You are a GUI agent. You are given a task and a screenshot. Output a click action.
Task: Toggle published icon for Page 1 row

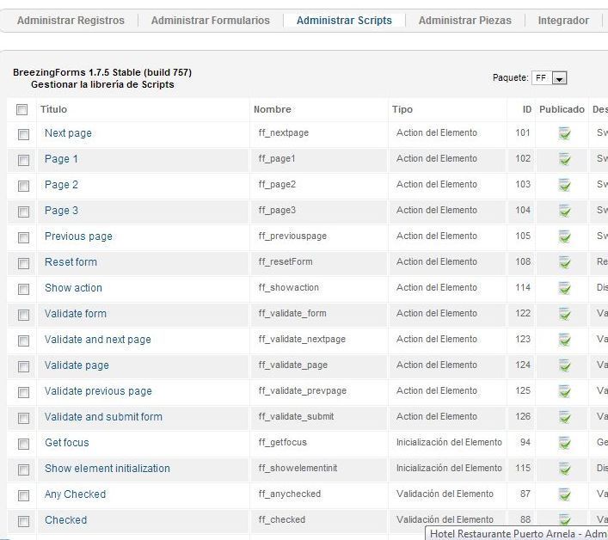564,159
